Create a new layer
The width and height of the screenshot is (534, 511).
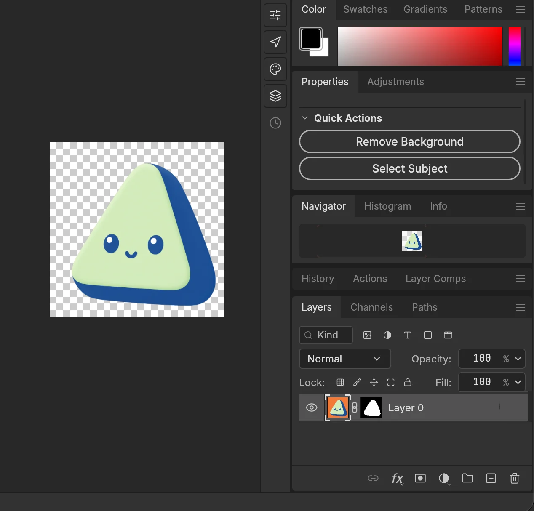(x=491, y=478)
